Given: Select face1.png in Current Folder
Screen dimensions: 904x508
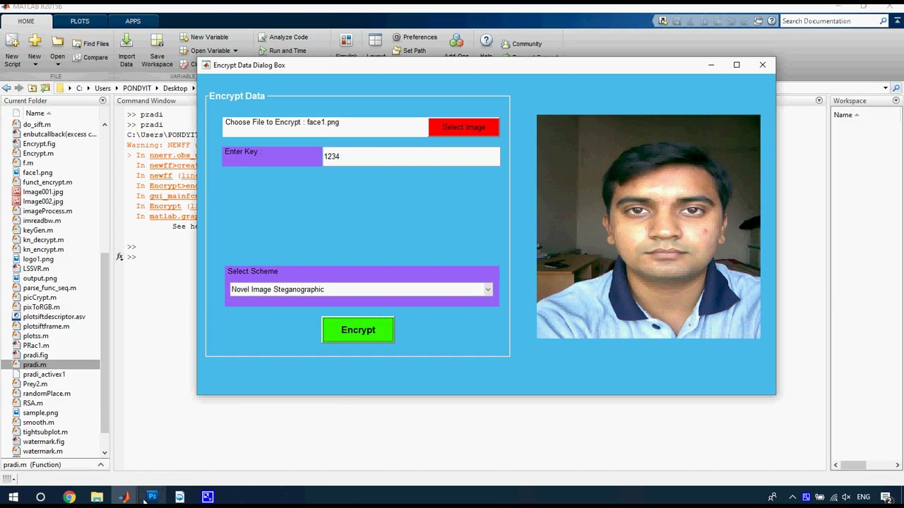Looking at the screenshot, I should tap(37, 172).
